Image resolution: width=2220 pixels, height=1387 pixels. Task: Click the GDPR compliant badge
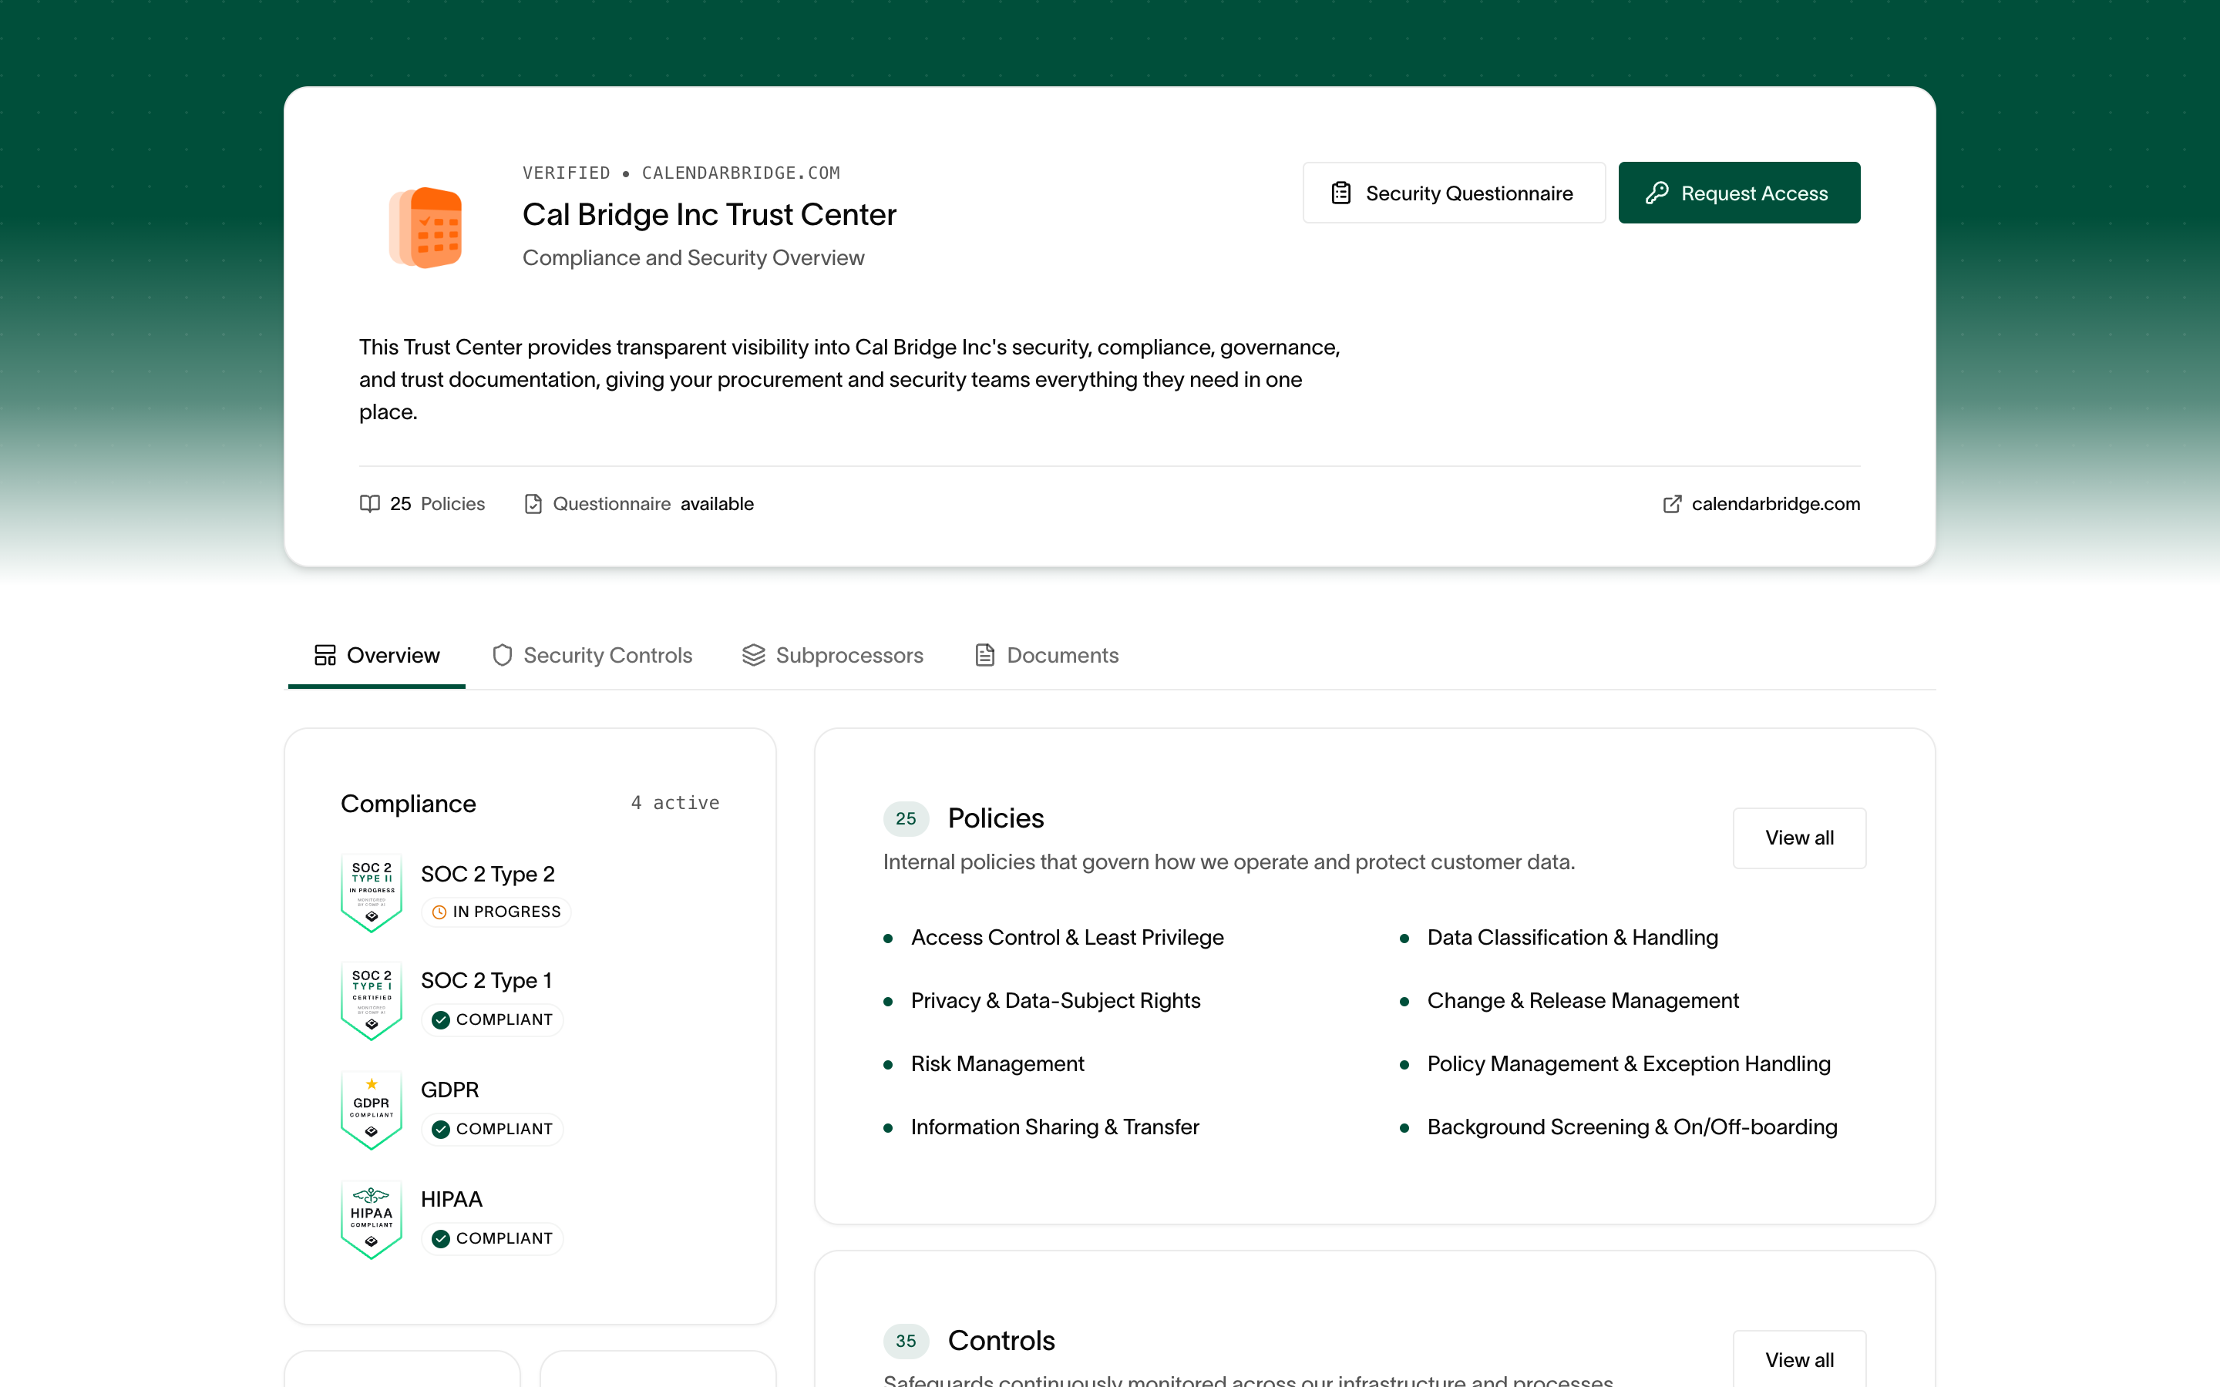[x=372, y=1110]
